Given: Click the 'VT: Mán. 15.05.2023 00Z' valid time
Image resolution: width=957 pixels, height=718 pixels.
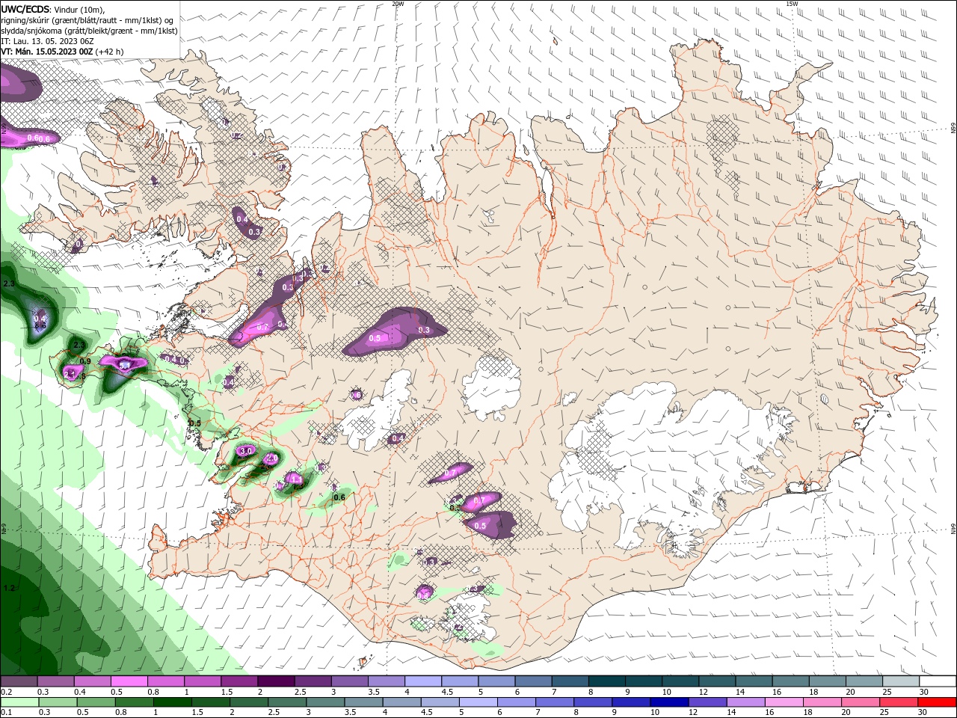Looking at the screenshot, I should [46, 52].
